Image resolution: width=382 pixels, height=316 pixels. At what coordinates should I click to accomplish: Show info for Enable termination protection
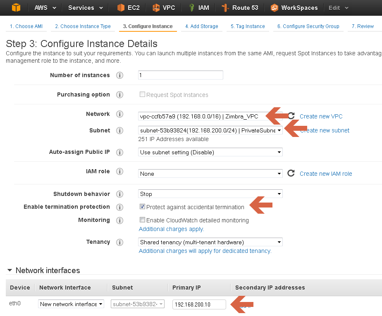pos(119,207)
